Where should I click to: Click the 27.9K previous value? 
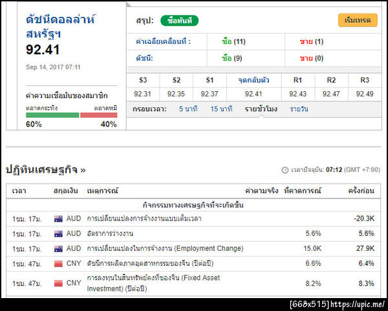365,248
